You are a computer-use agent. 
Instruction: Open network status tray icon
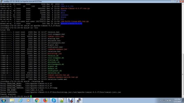(x=167, y=100)
